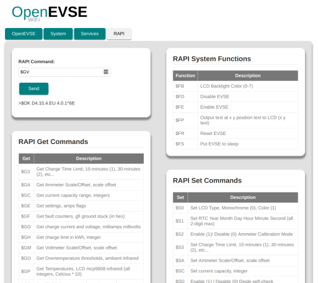Click the $GE get command cell
This screenshot has width=318, height=283.
(x=26, y=206)
